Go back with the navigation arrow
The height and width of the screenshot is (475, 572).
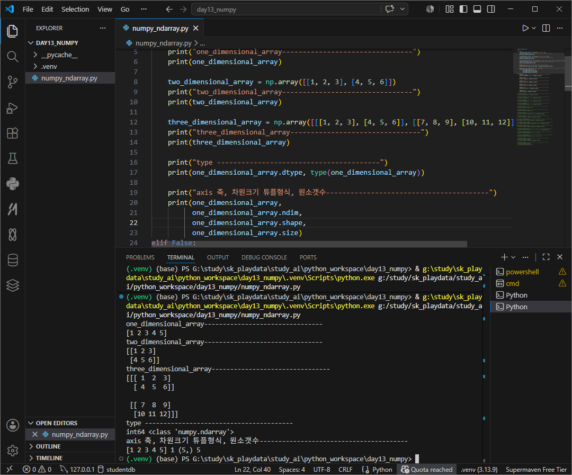tap(169, 9)
